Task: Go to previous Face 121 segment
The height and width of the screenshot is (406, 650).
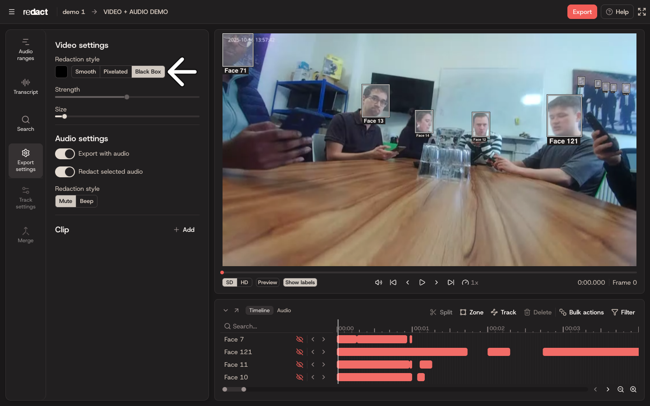Action: [x=313, y=352]
